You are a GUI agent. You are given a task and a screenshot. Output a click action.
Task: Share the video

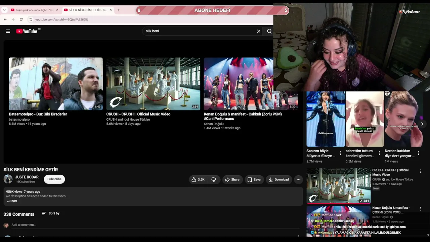(232, 179)
